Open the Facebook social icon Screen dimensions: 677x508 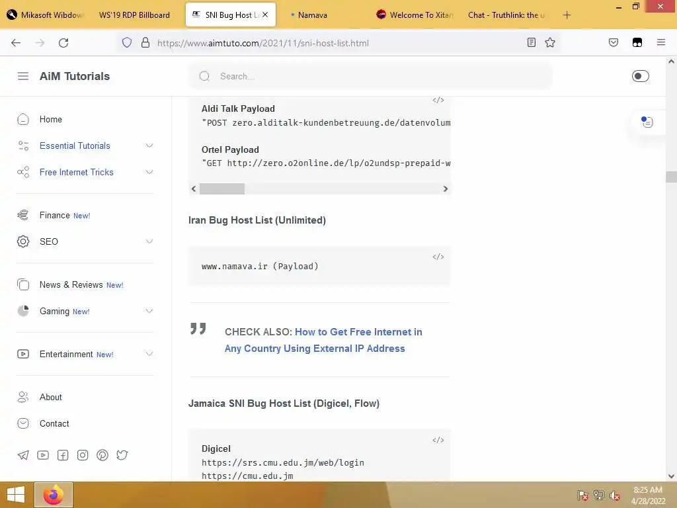click(x=63, y=455)
